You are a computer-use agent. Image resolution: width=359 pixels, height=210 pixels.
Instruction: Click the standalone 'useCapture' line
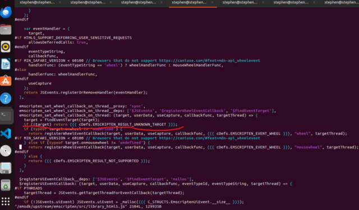[x=40, y=83]
